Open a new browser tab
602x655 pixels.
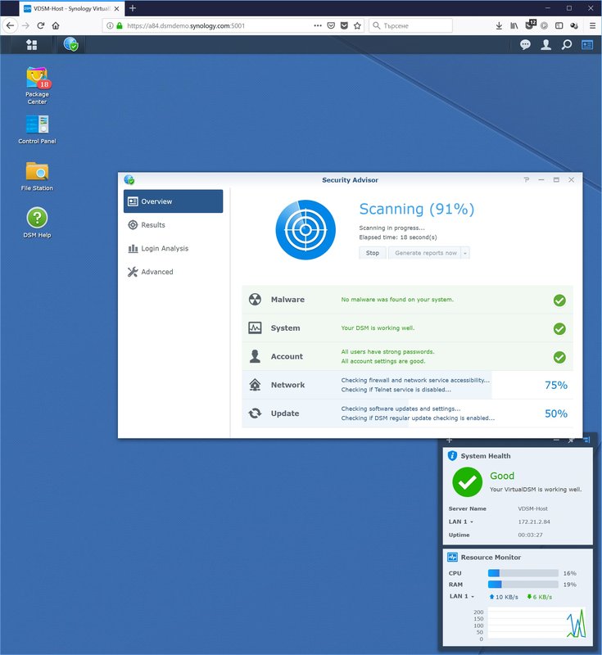[x=133, y=8]
